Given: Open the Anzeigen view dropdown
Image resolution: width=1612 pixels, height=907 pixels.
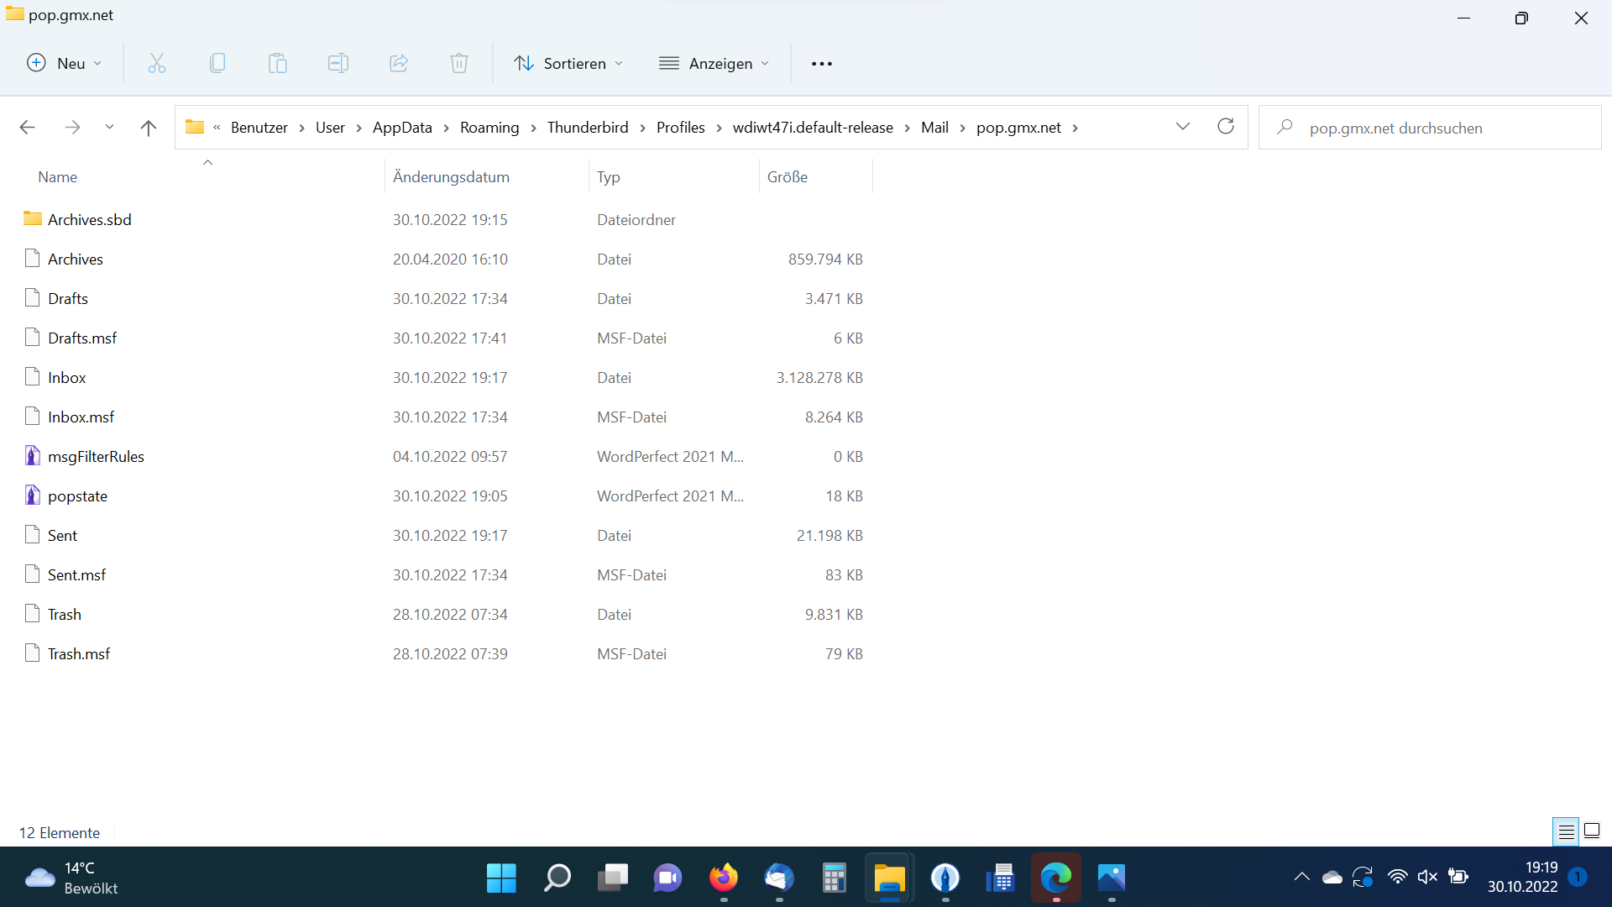Looking at the screenshot, I should pos(714,63).
